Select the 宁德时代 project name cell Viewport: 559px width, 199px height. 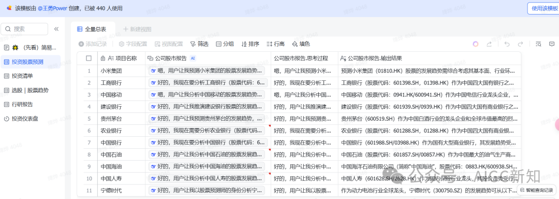click(x=121, y=190)
